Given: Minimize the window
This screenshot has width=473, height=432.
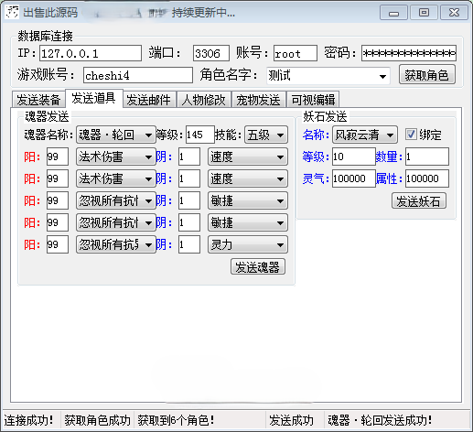Looking at the screenshot, I should click(393, 13).
